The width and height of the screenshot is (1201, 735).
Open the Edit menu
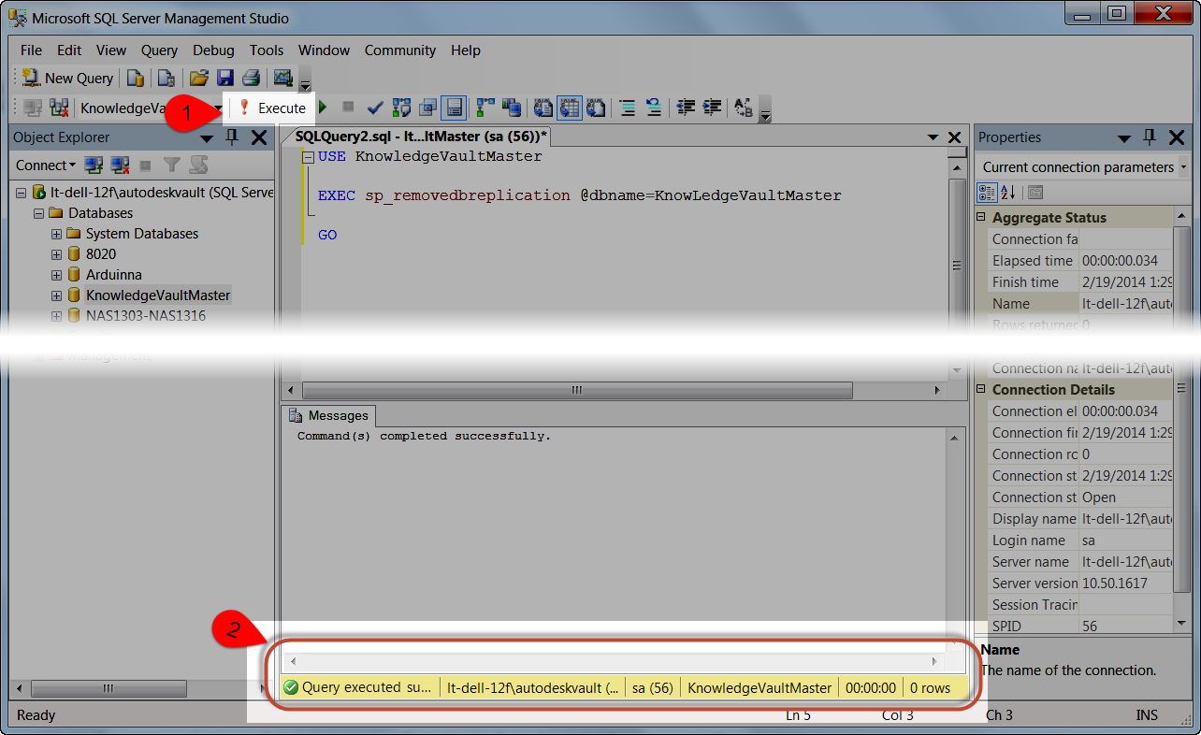[69, 50]
